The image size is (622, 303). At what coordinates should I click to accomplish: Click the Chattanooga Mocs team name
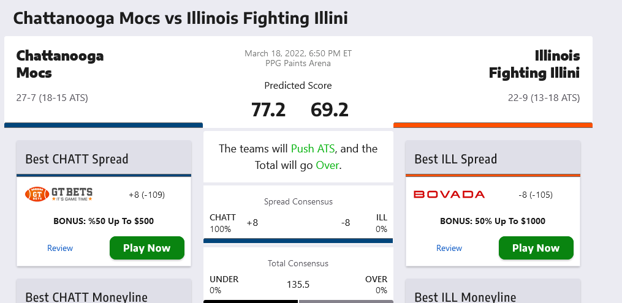pyautogui.click(x=60, y=64)
